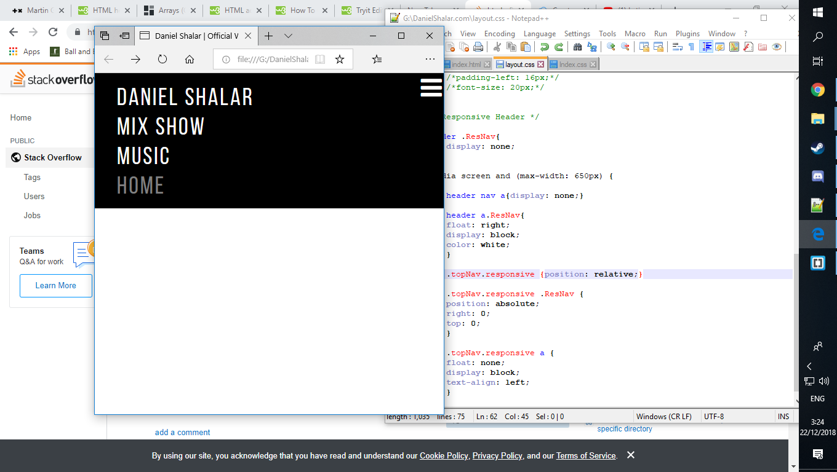
Task: Open the hamburger menu on Daniel Shalar page
Action: point(431,87)
